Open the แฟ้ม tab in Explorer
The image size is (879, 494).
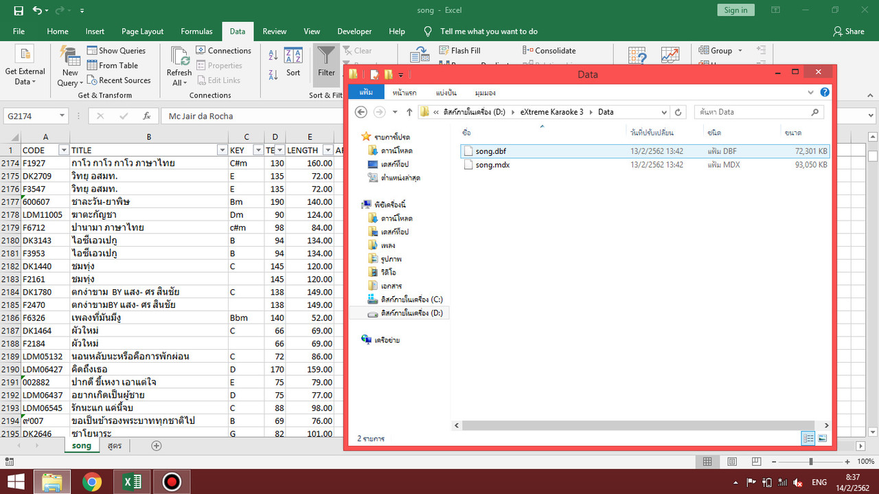click(366, 92)
